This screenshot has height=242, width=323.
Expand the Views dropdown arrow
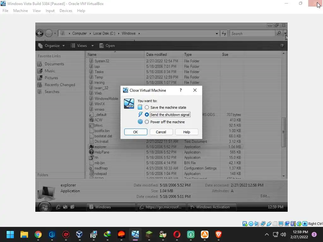click(x=92, y=46)
